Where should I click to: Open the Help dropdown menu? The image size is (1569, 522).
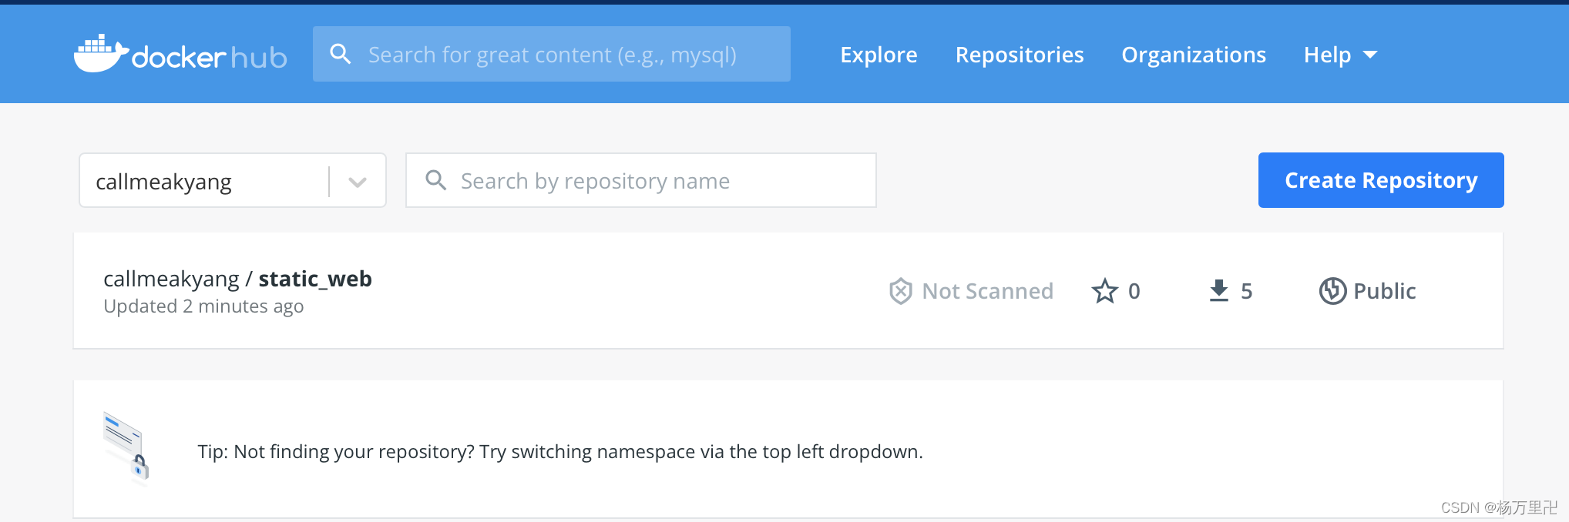tap(1327, 54)
